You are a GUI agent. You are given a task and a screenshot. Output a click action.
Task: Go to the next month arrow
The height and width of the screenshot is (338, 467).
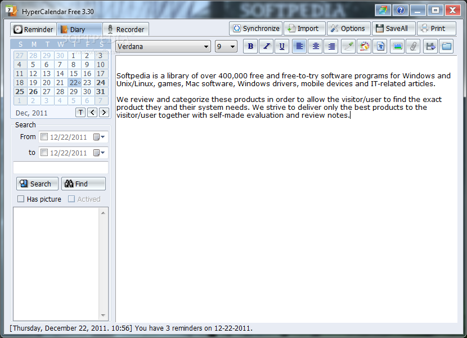104,113
